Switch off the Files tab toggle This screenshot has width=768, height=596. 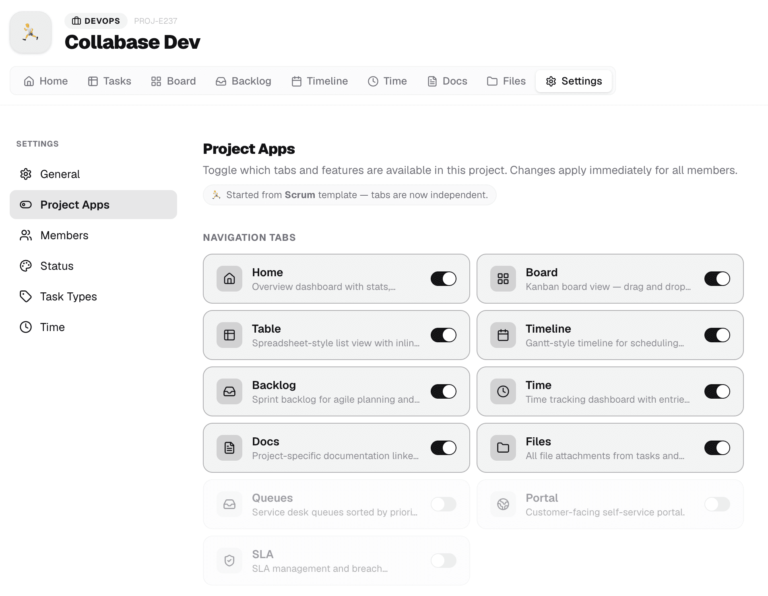[717, 448]
